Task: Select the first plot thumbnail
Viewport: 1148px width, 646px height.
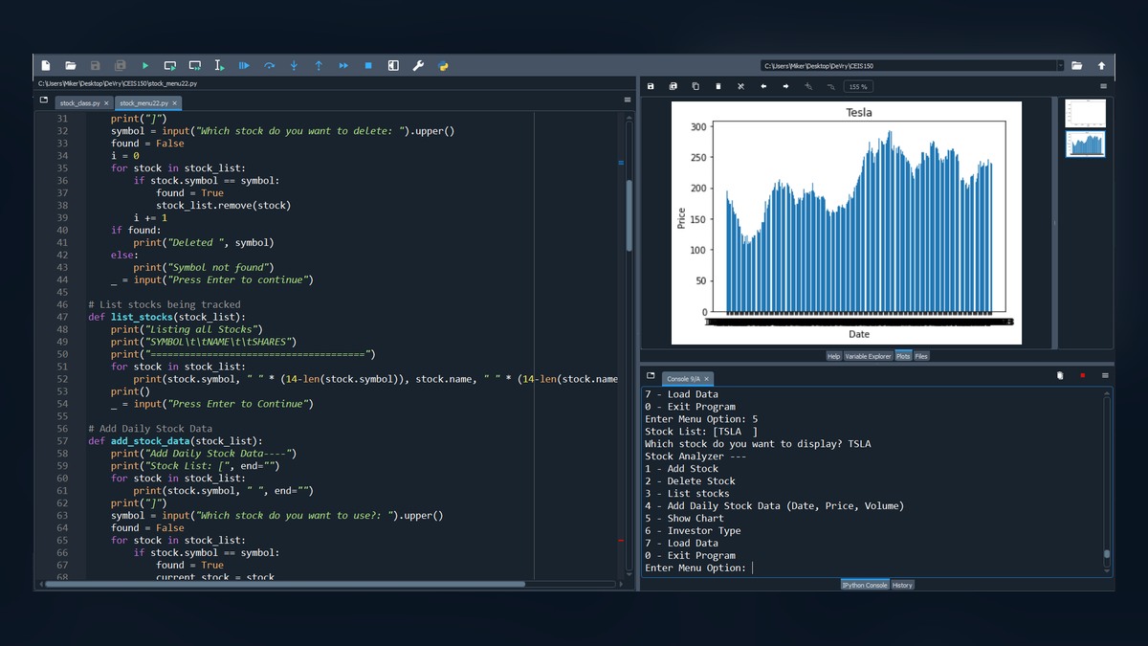Action: (1086, 113)
